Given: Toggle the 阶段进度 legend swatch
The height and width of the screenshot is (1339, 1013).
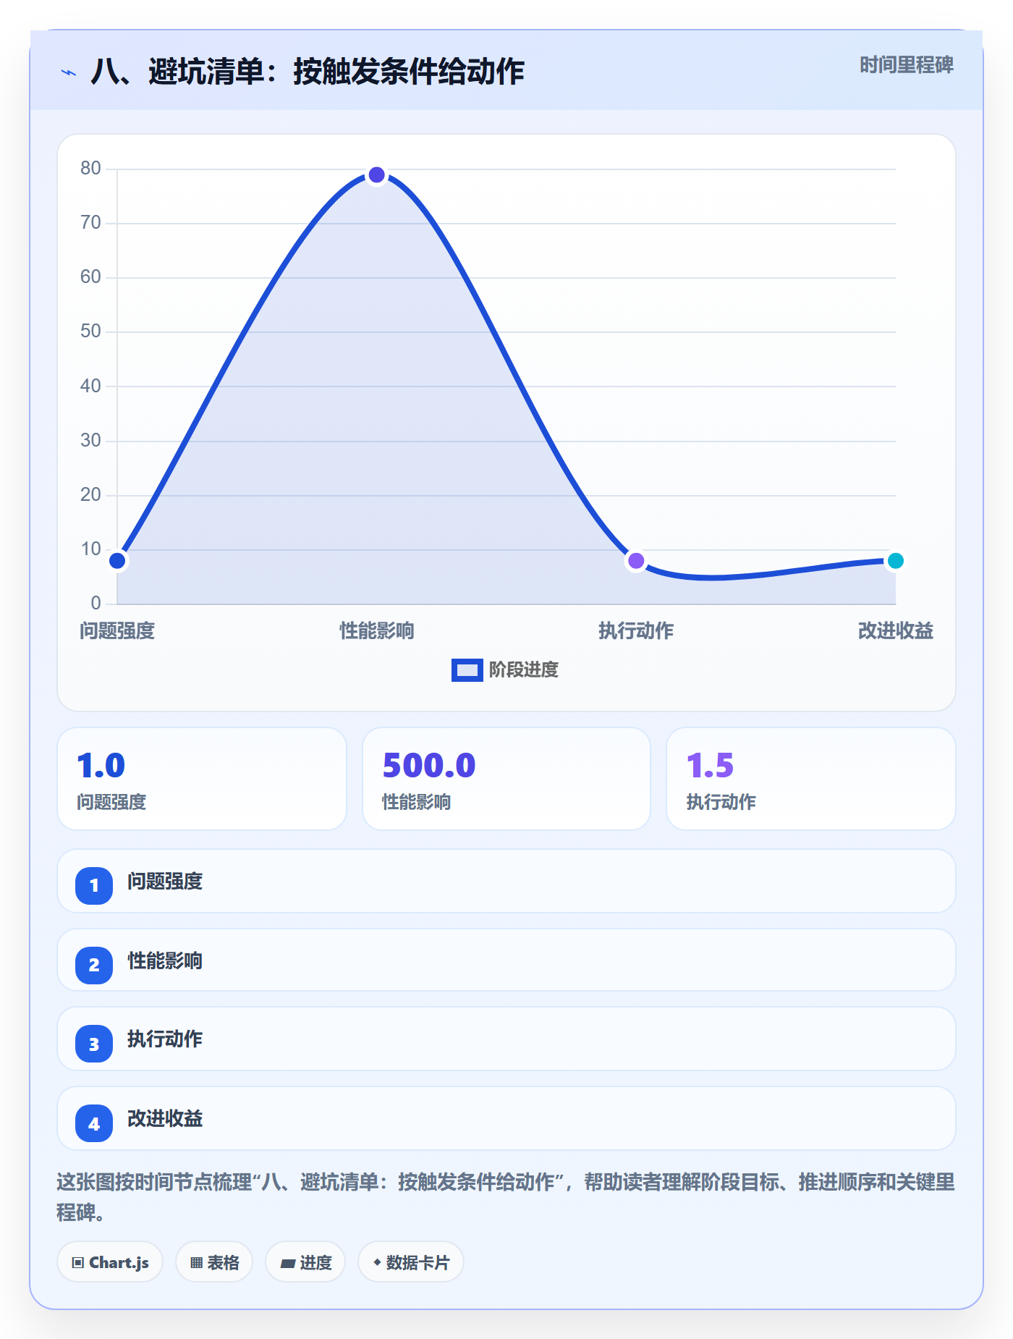Looking at the screenshot, I should [467, 670].
